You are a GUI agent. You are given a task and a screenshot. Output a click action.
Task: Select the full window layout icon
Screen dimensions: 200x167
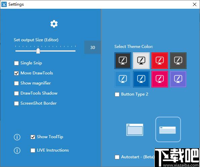tap(135, 130)
